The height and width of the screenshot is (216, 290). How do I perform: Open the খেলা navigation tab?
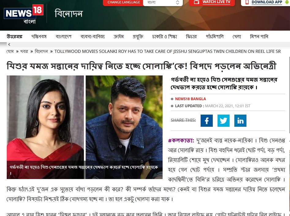[237, 37]
